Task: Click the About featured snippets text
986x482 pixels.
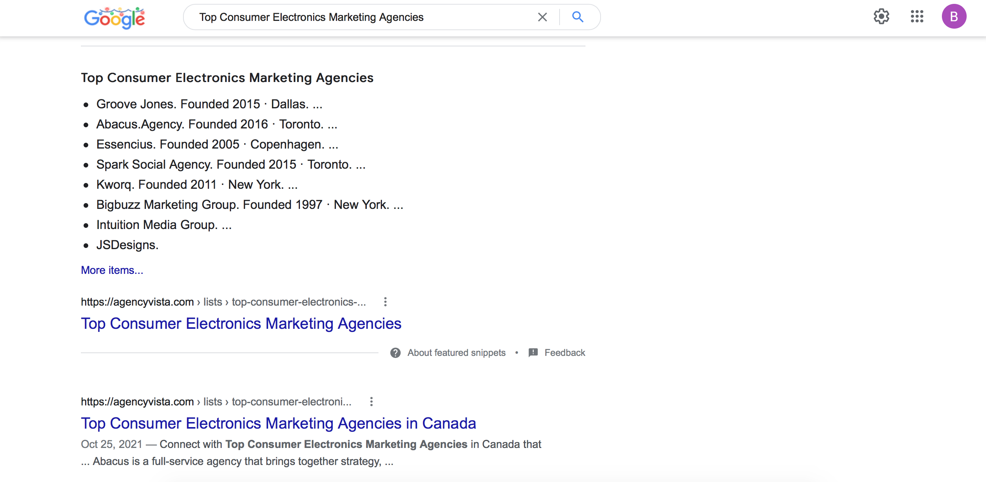Action: (456, 353)
